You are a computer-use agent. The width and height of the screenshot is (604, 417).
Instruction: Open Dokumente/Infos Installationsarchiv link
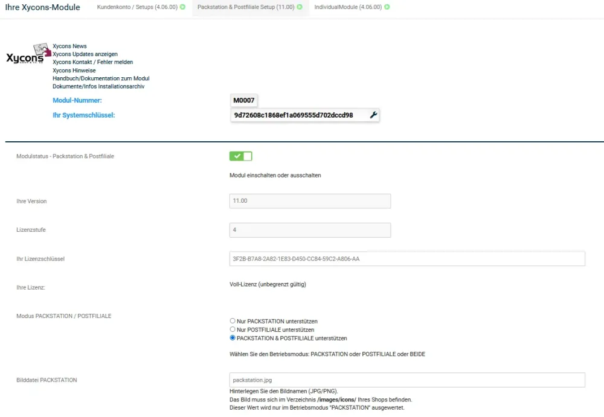[98, 86]
